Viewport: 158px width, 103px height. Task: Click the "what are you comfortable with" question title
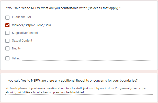coord(61,8)
